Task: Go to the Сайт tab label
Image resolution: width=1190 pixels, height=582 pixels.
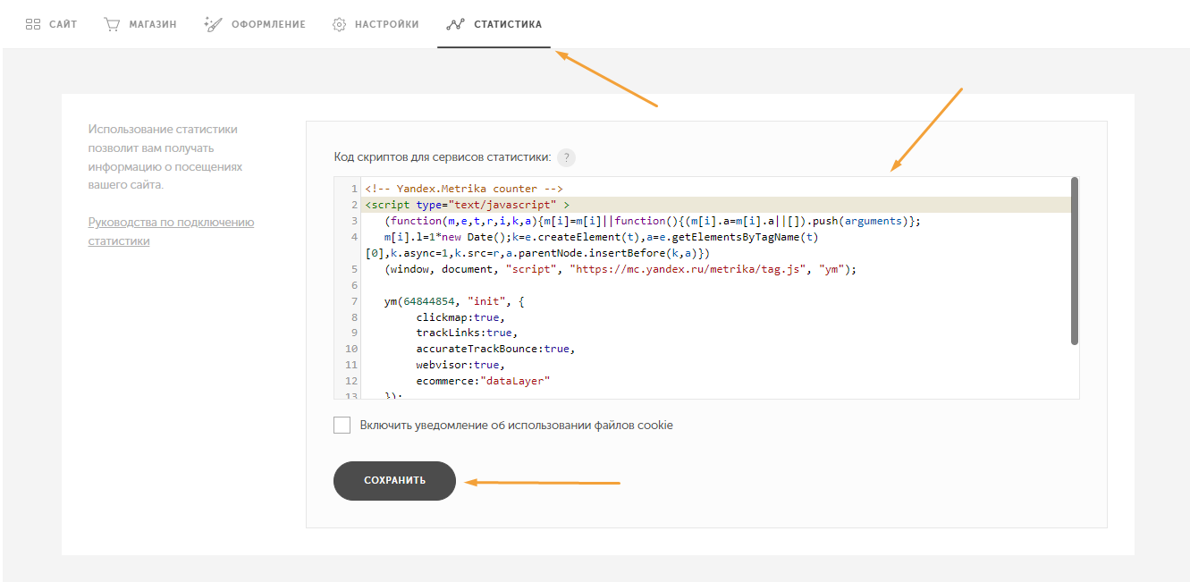Action: pos(63,24)
